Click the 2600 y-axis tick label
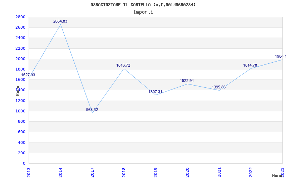Screen dimensions: 286x179 click(20, 28)
